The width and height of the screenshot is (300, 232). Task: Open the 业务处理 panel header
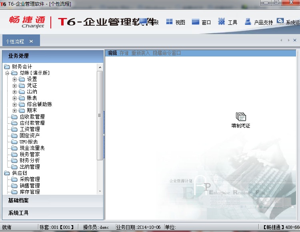pos(53,56)
